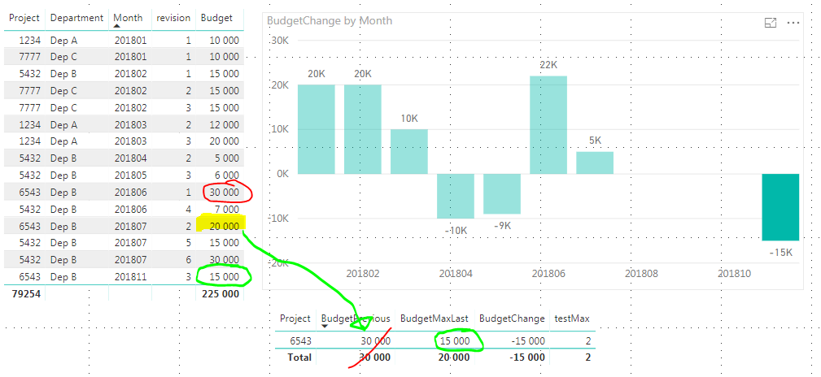The height and width of the screenshot is (377, 821).
Task: Sort upper table by Project column header
Action: pos(24,18)
